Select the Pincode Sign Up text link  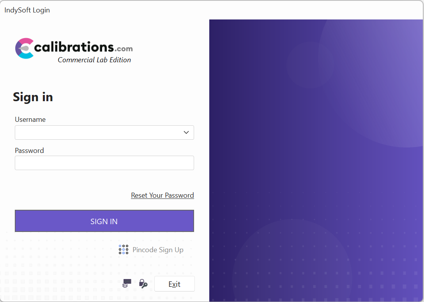158,250
